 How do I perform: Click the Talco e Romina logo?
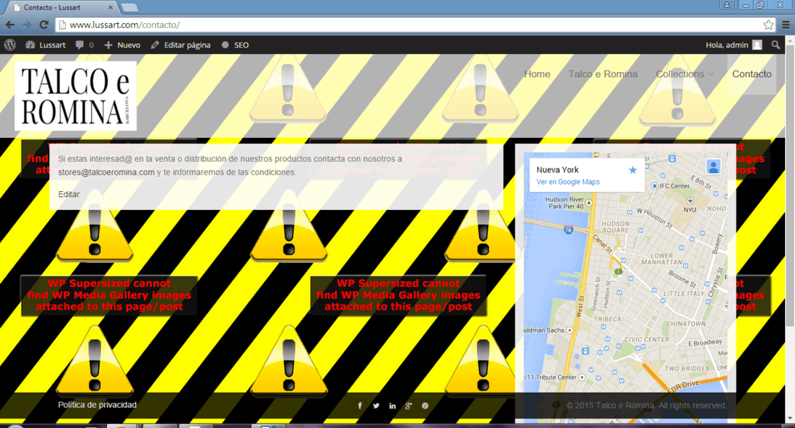pos(76,96)
